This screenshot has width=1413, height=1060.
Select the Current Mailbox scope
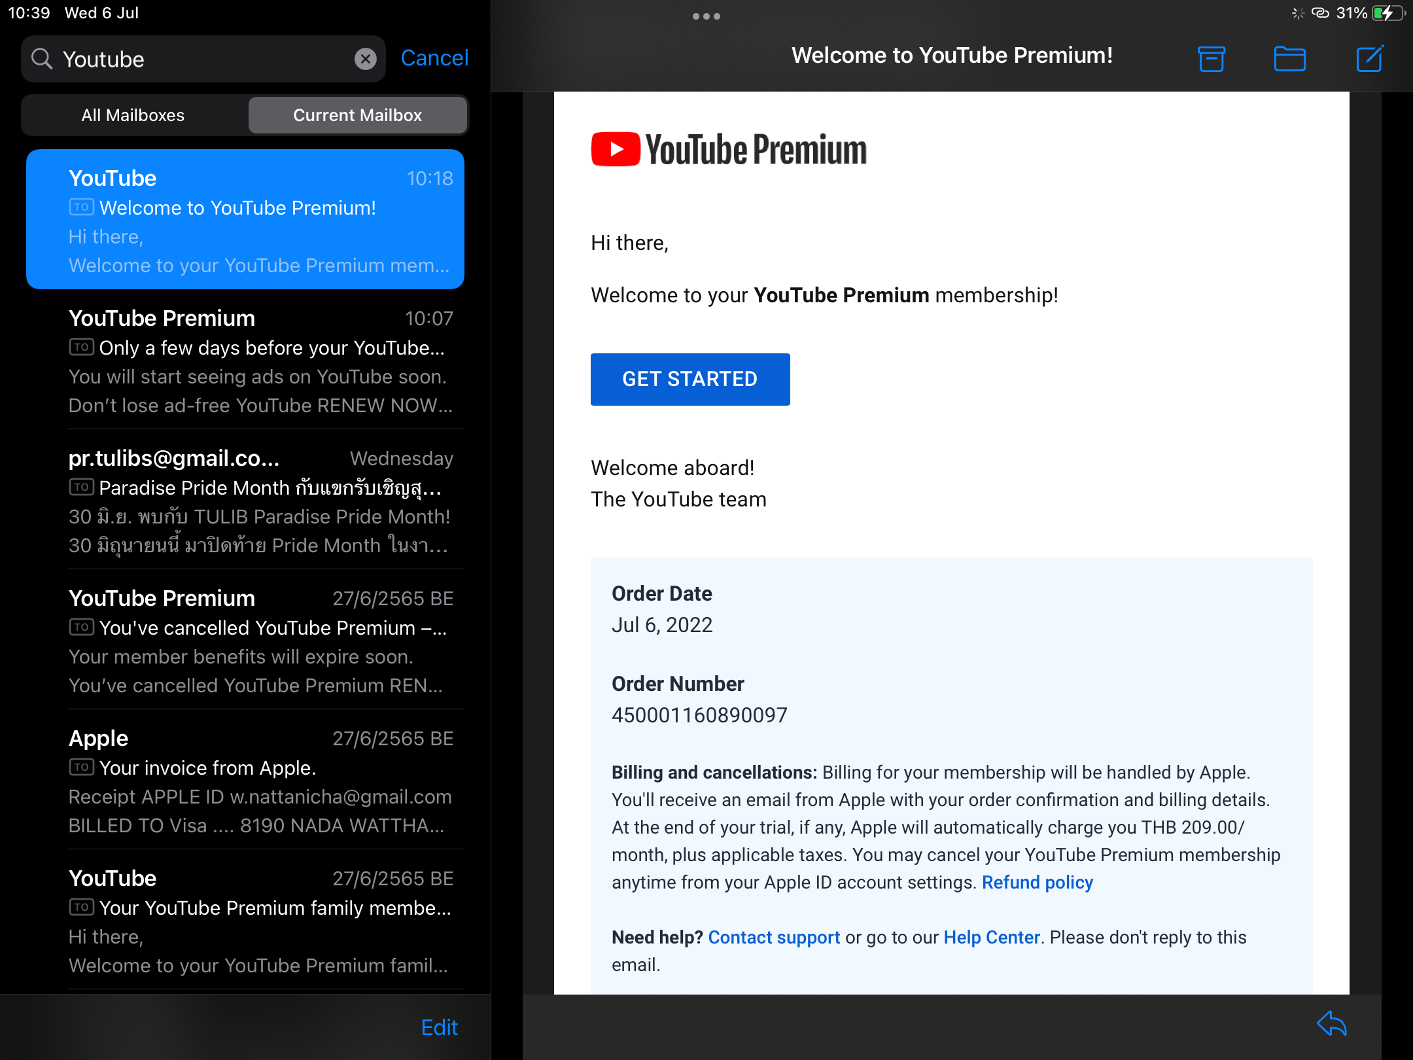357,115
